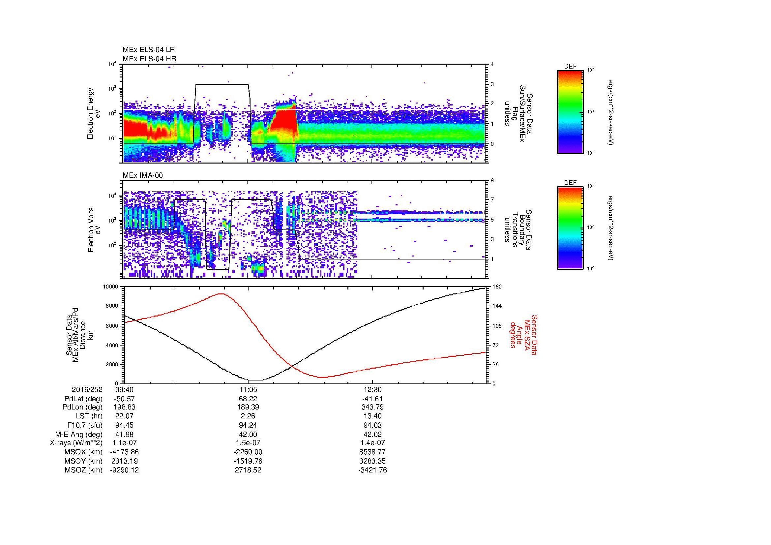Image resolution: width=771 pixels, height=545 pixels.
Task: Select the top DEF color bar
Action: pyautogui.click(x=570, y=112)
